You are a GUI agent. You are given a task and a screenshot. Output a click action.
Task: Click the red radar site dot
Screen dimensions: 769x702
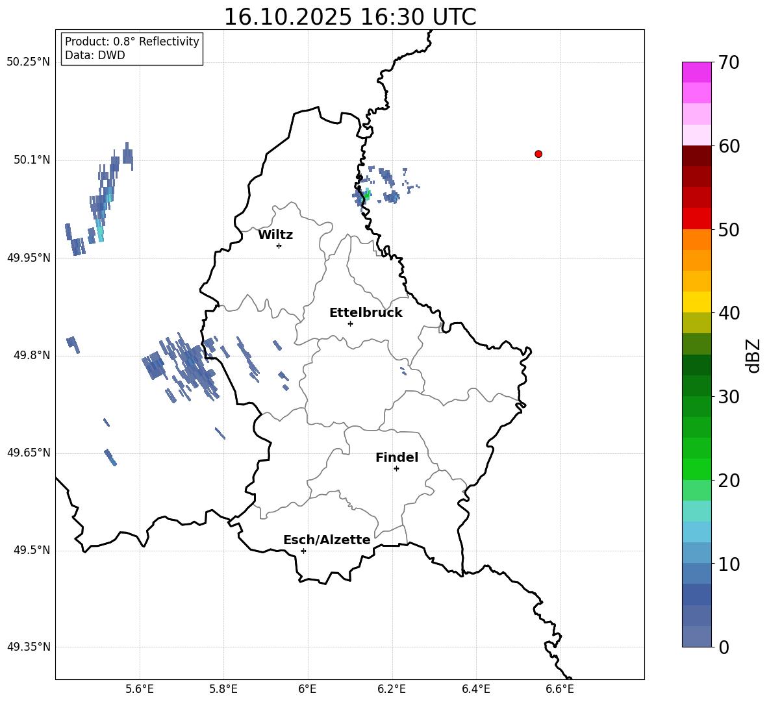(538, 154)
